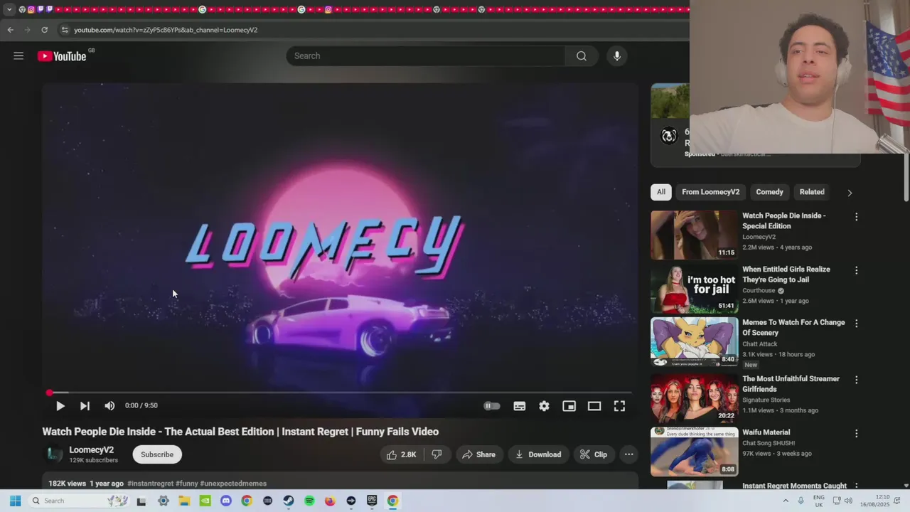The height and width of the screenshot is (512, 910).
Task: Skip to the next video
Action: (x=85, y=405)
